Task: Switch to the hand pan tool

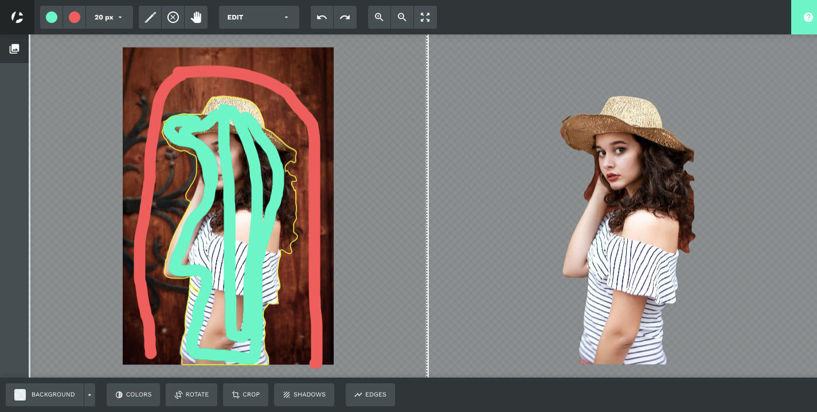Action: 196,17
